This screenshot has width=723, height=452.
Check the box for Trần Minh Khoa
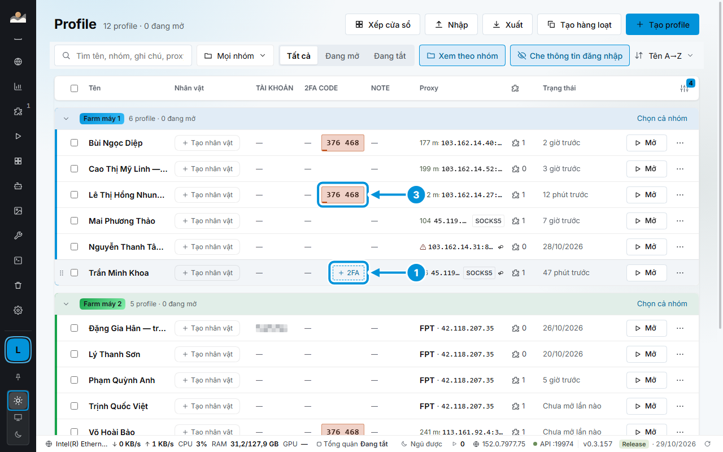pyautogui.click(x=75, y=273)
